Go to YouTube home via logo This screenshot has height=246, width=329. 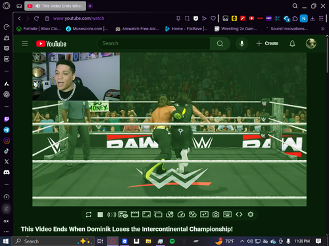(x=51, y=44)
